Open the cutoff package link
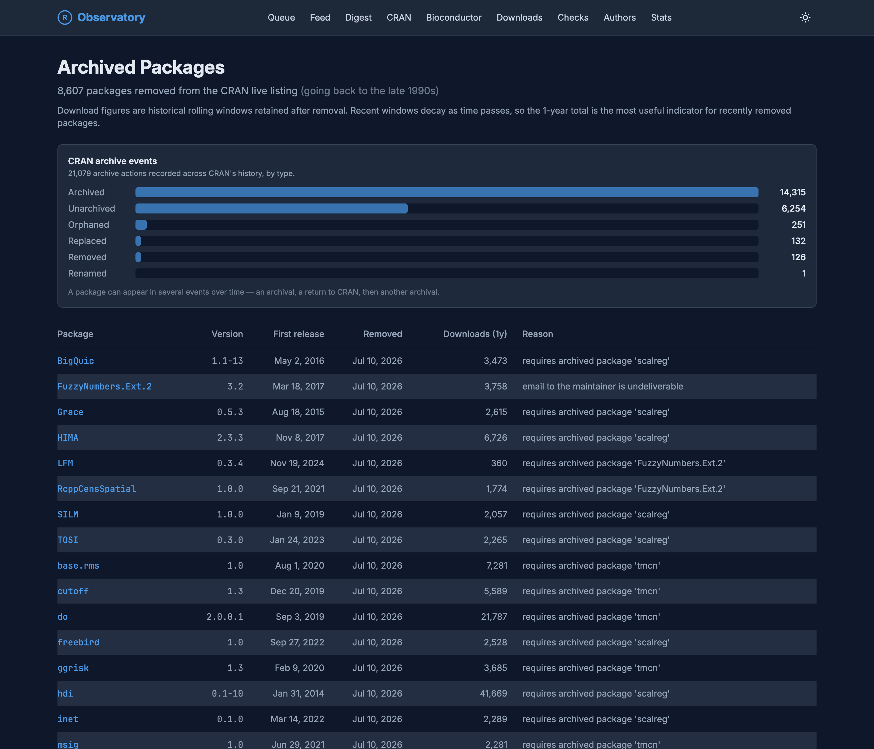 tap(73, 591)
